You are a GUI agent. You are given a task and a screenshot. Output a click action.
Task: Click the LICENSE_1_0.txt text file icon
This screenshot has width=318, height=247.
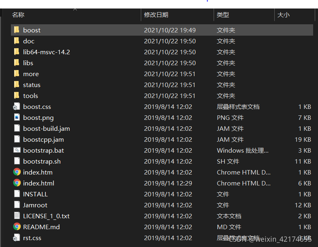pos(17,216)
